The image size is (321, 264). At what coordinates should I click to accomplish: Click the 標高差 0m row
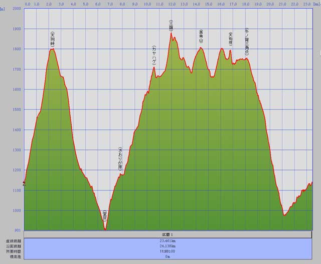167,257
